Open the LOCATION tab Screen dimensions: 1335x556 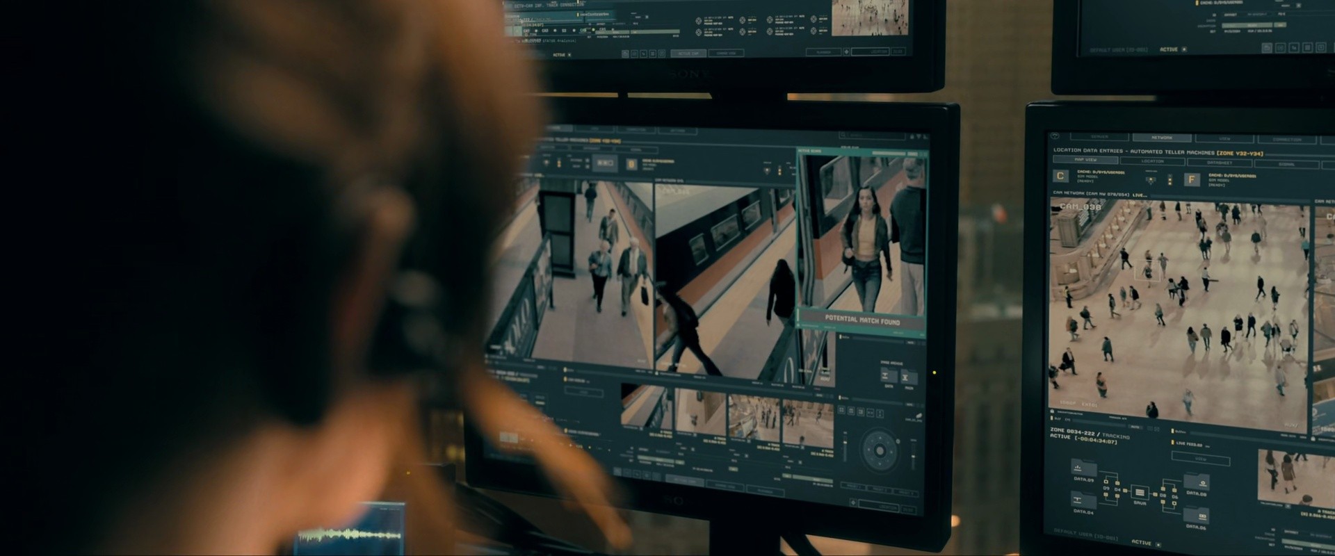[x=1152, y=161]
